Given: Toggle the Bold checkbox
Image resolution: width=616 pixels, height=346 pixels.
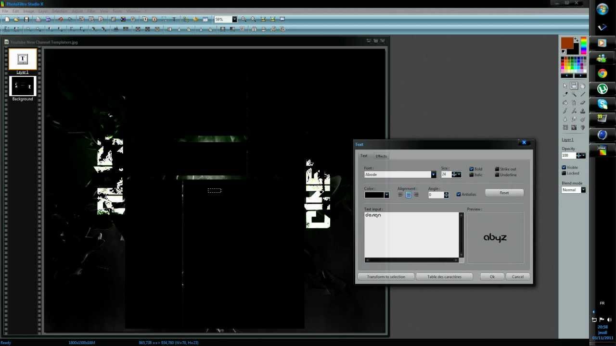Looking at the screenshot, I should (472, 169).
